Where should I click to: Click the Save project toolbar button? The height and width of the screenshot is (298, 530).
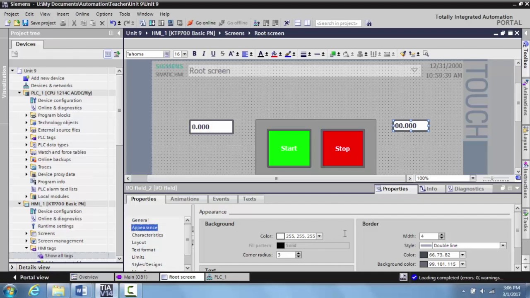[x=39, y=23]
